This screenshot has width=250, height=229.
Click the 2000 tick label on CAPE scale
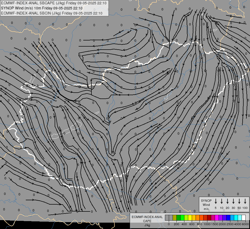pyautogui.click(x=222, y=224)
